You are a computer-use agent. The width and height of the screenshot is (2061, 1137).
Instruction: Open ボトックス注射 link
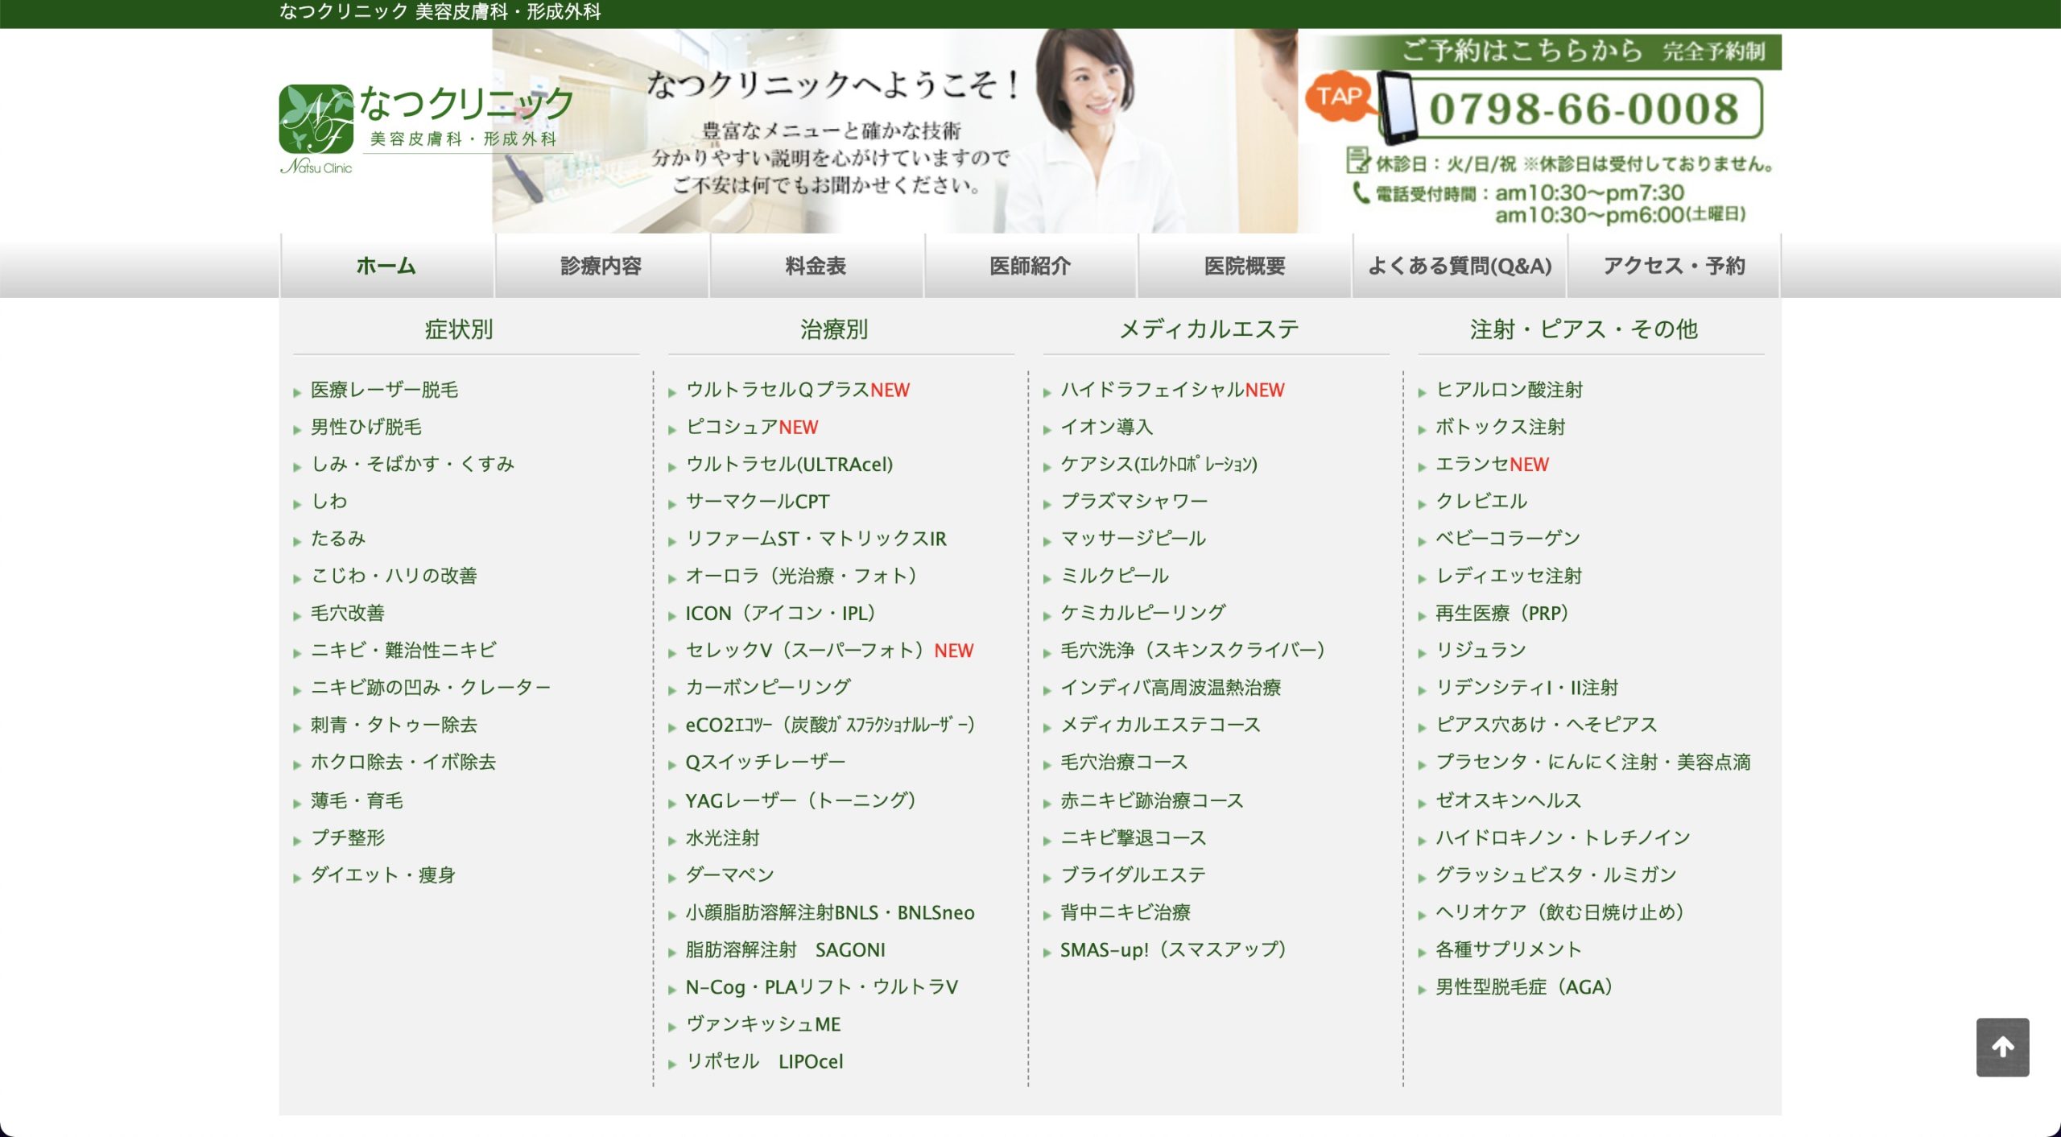click(x=1500, y=428)
